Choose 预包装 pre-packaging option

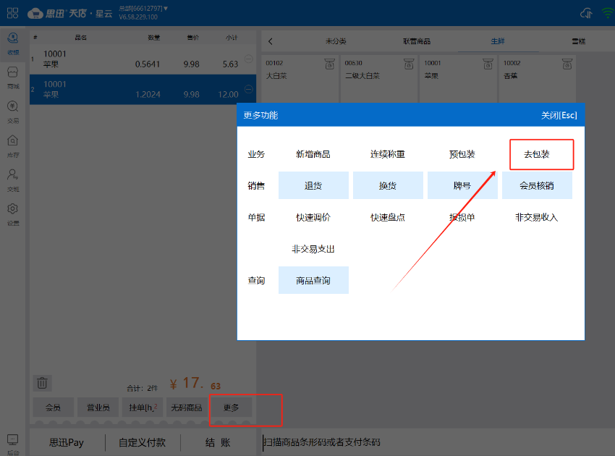(462, 154)
